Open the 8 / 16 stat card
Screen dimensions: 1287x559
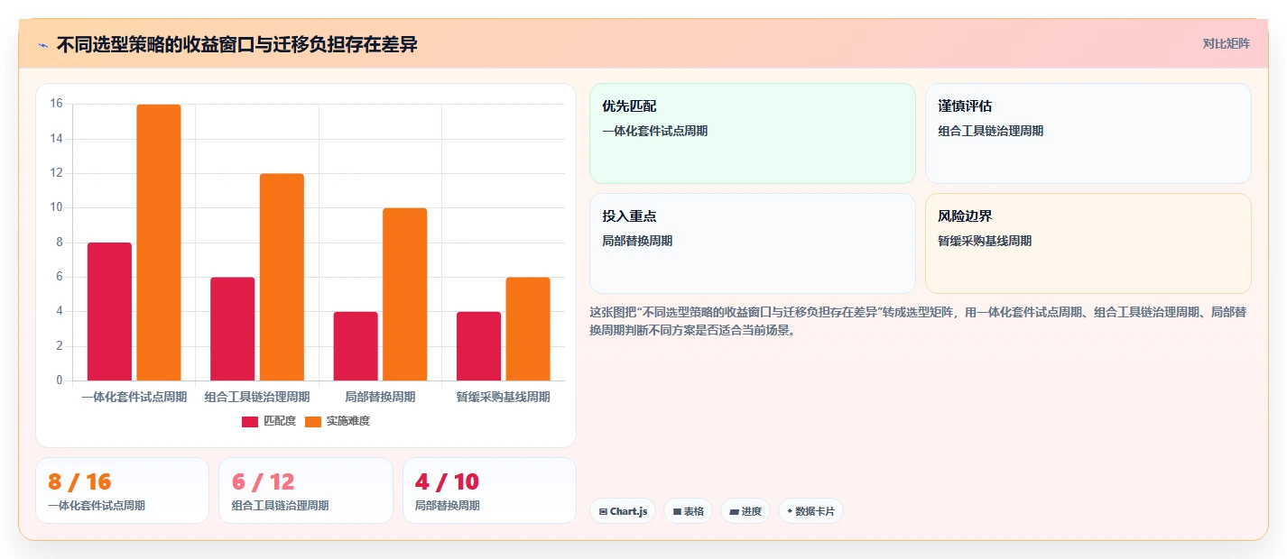[122, 490]
